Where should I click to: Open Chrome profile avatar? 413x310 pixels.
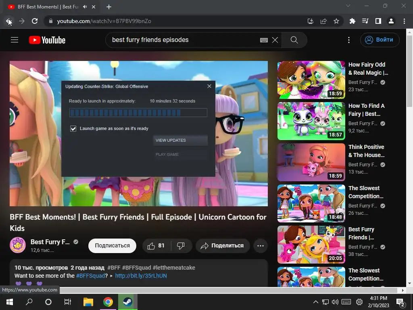pyautogui.click(x=391, y=21)
